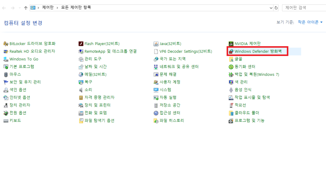The width and height of the screenshot is (326, 178).
Task: Expand the address bar history dropdown
Action: click(x=271, y=8)
